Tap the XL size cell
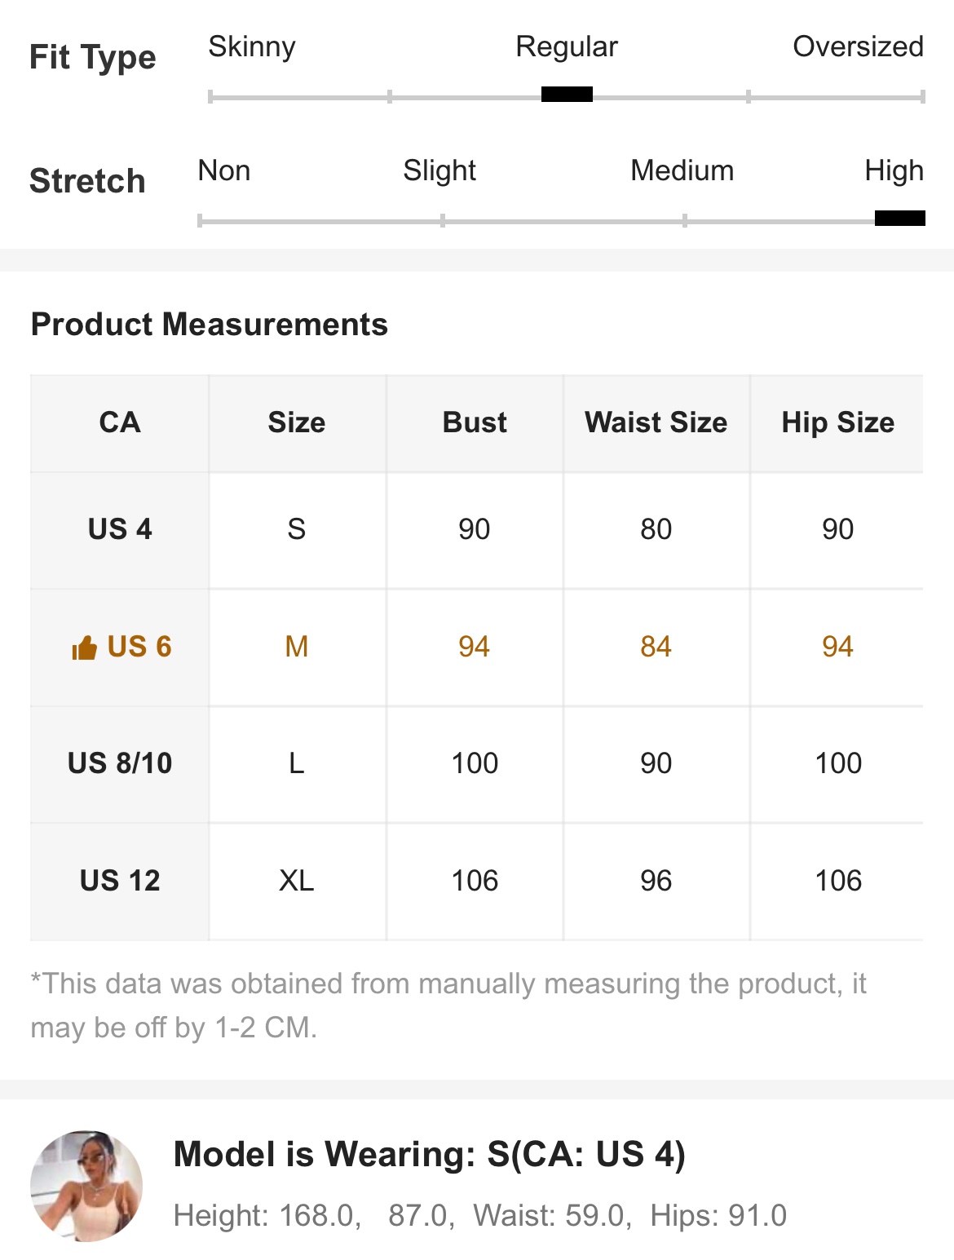The width and height of the screenshot is (954, 1260). (297, 881)
